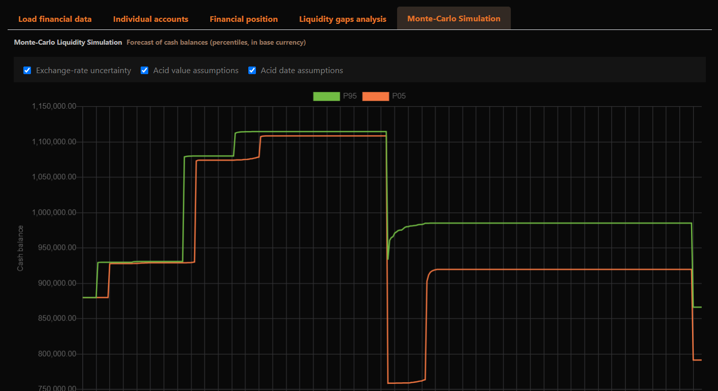
Task: Toggle the Acid date assumptions checkbox
Action: 252,71
